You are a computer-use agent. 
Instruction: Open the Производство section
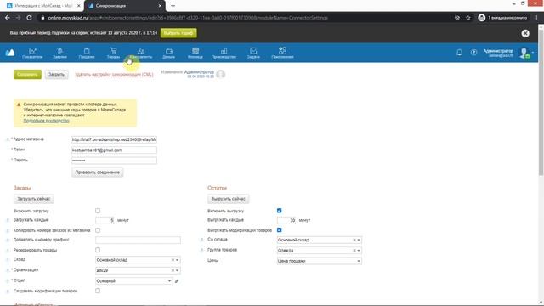[x=224, y=53]
